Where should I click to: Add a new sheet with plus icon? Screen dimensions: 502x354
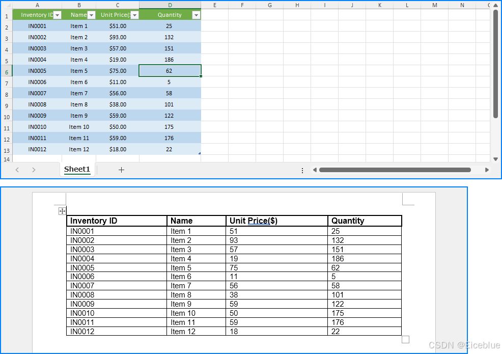121,170
